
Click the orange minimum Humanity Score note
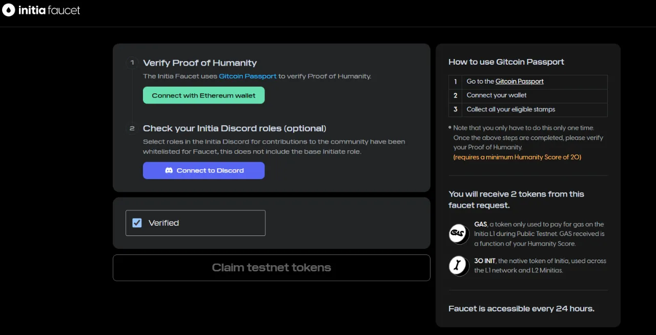tap(517, 157)
